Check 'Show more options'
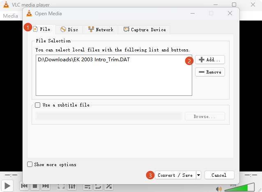 pos(30,164)
